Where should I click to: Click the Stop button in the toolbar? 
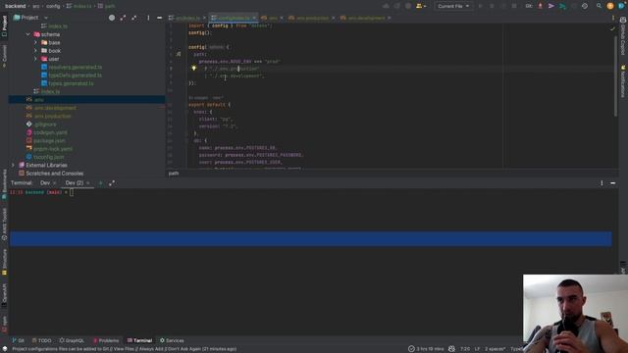click(514, 6)
